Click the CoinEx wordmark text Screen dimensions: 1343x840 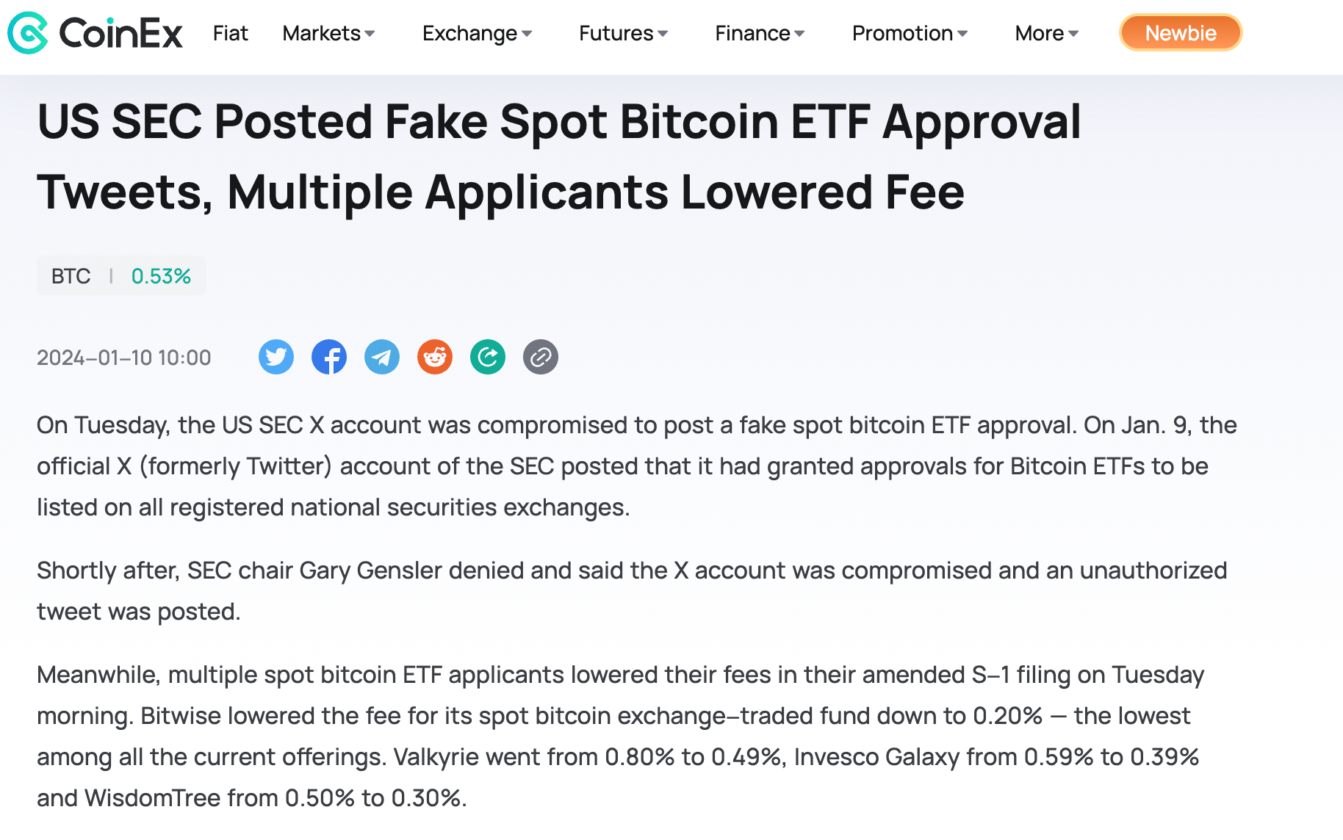121,33
